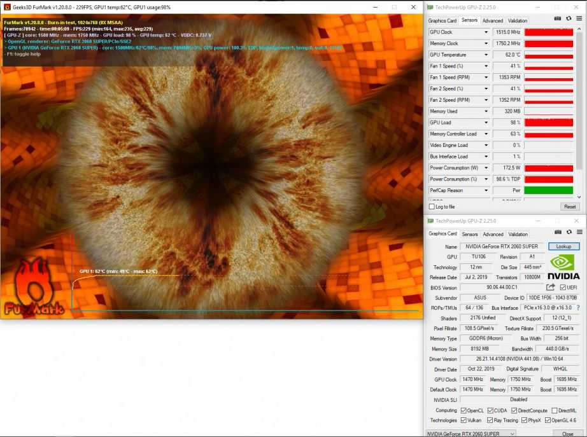
Task: Click the NVIDIA logo in GPU-Z
Action: [563, 267]
